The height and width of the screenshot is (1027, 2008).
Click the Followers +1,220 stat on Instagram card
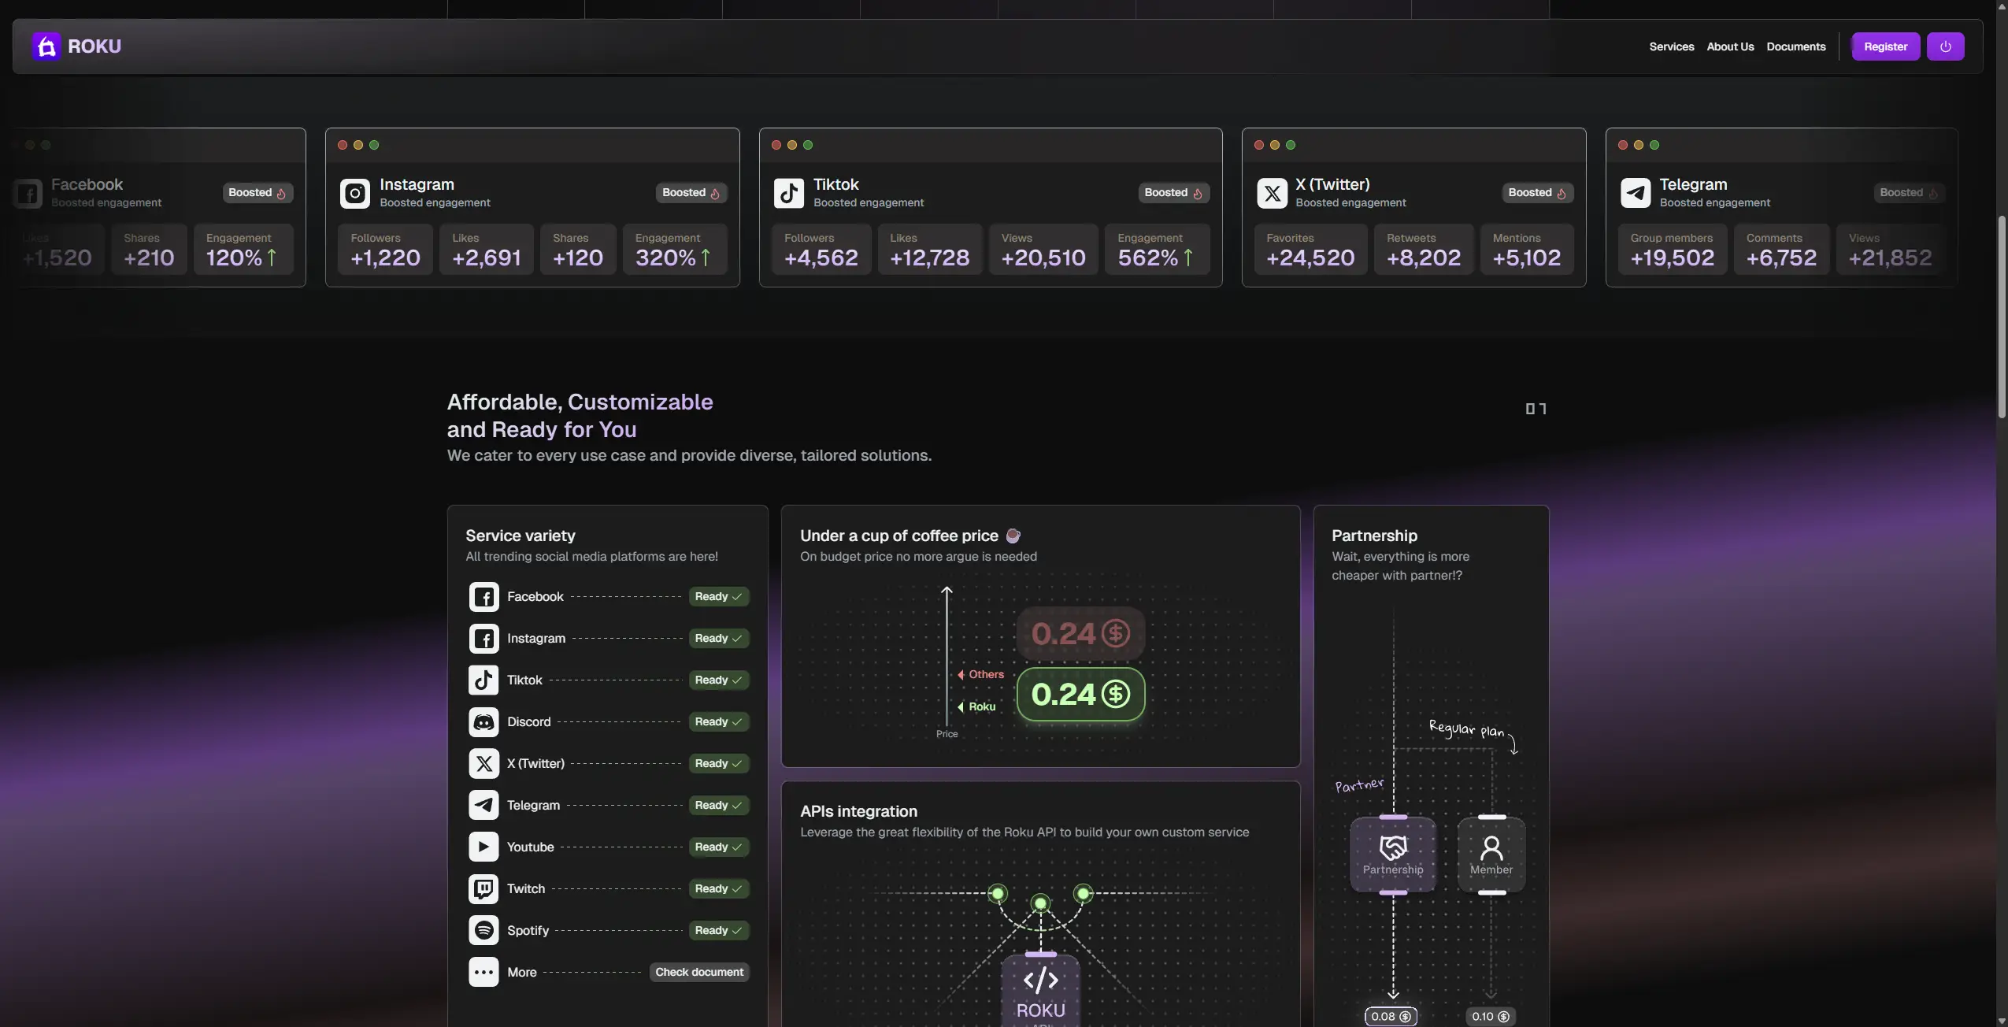[x=385, y=250]
